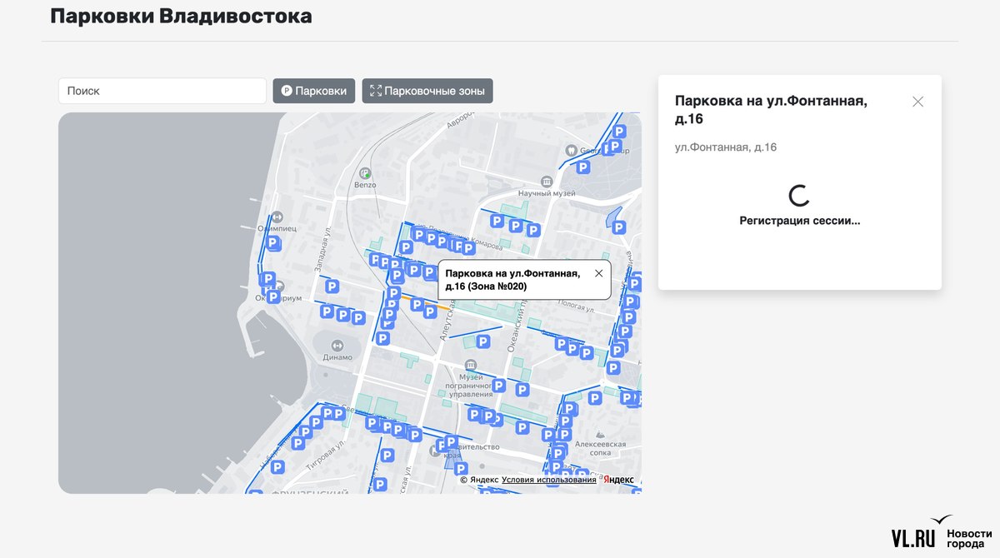Click the Яндекс logo on the map
Image resolution: width=1000 pixels, height=558 pixels.
618,480
